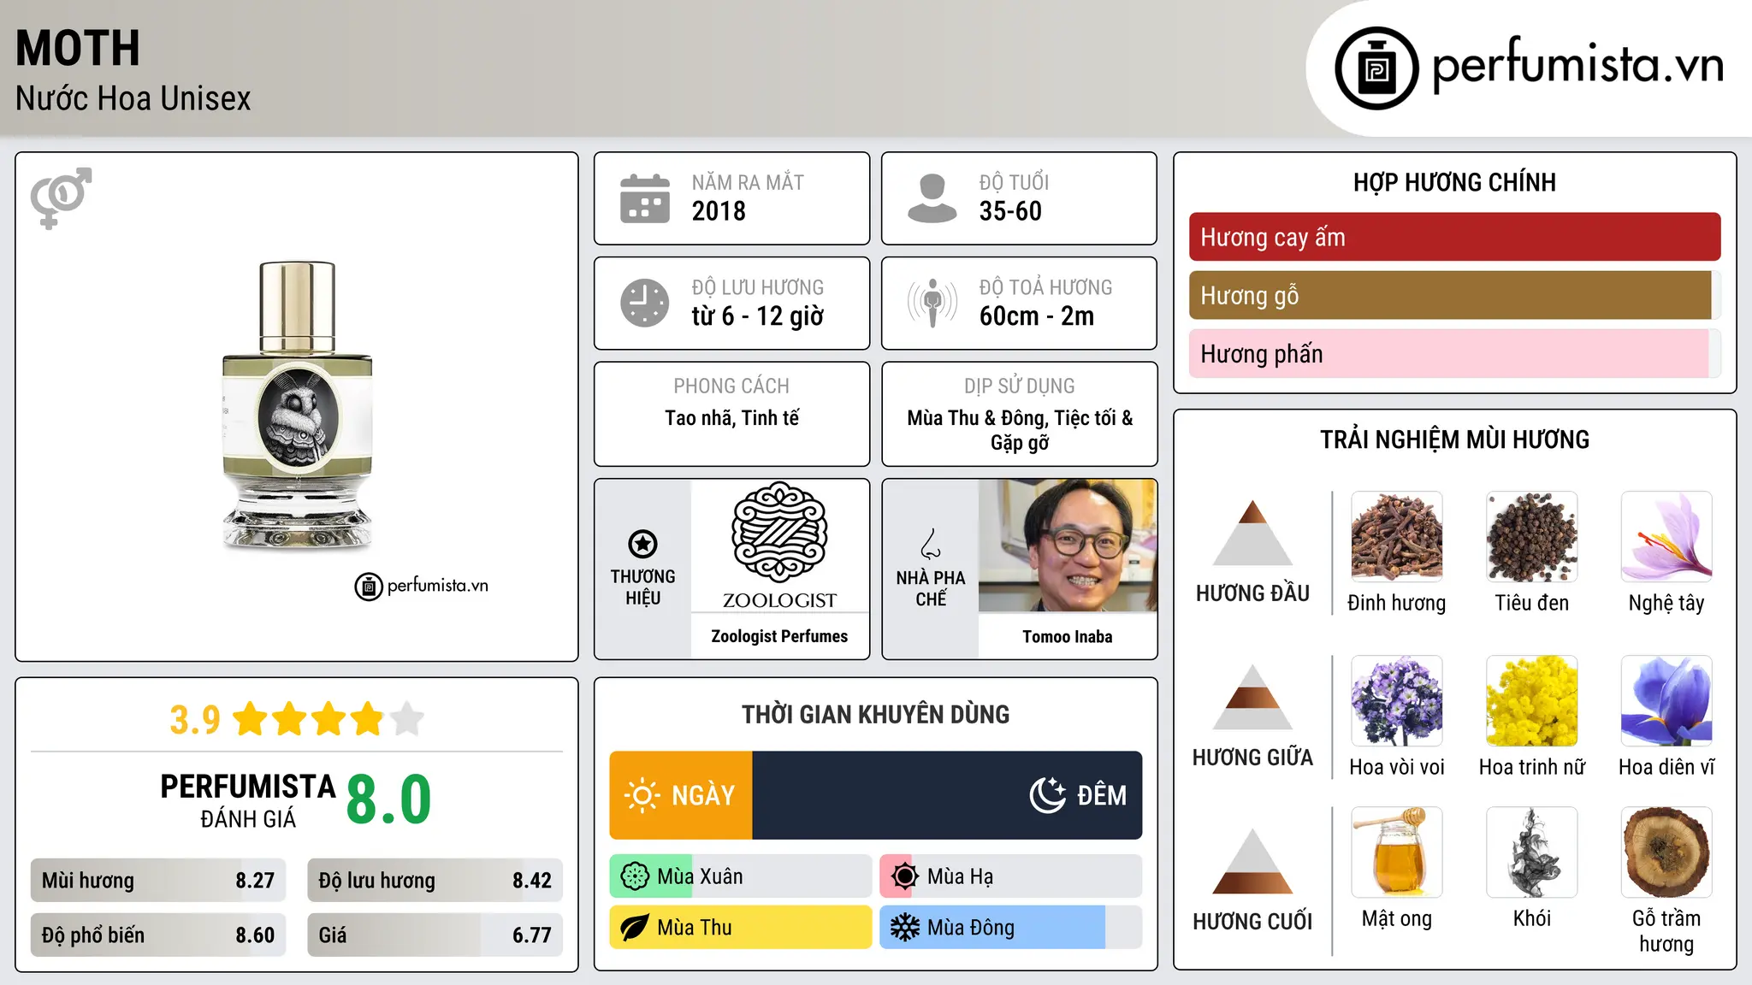1752x985 pixels.
Task: Click the Hương cuối pyramid icon
Action: pyautogui.click(x=1252, y=861)
